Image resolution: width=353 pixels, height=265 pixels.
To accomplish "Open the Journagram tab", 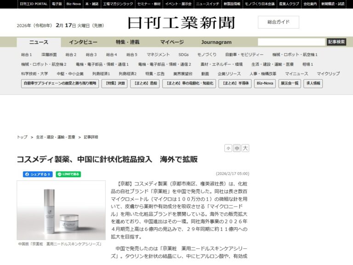I will (x=216, y=42).
